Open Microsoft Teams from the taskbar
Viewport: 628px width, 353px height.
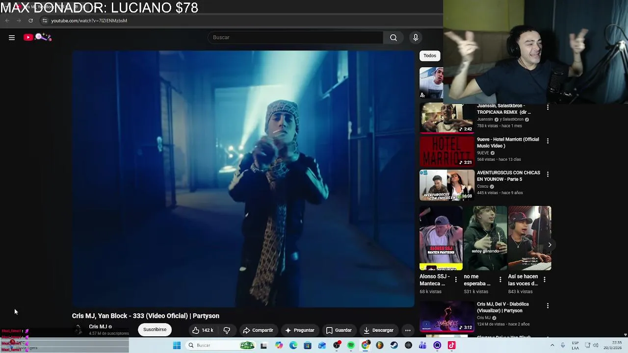coord(422,346)
